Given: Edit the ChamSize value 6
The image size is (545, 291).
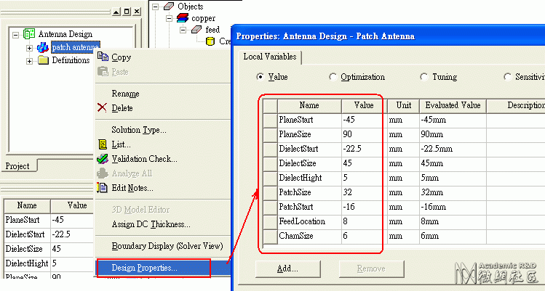Looking at the screenshot, I should pos(365,236).
